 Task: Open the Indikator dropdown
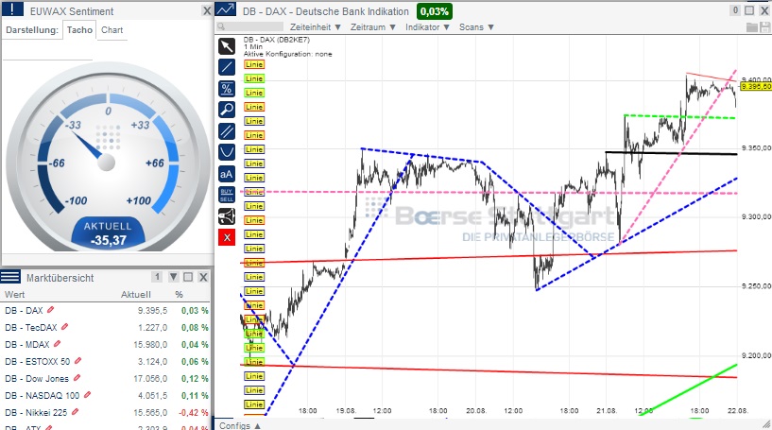(427, 27)
